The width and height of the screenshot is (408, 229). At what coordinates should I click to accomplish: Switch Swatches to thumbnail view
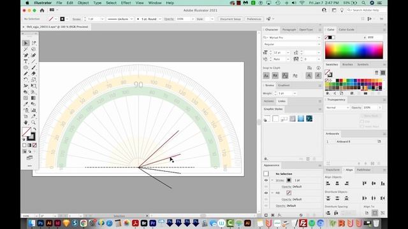pyautogui.click(x=382, y=73)
